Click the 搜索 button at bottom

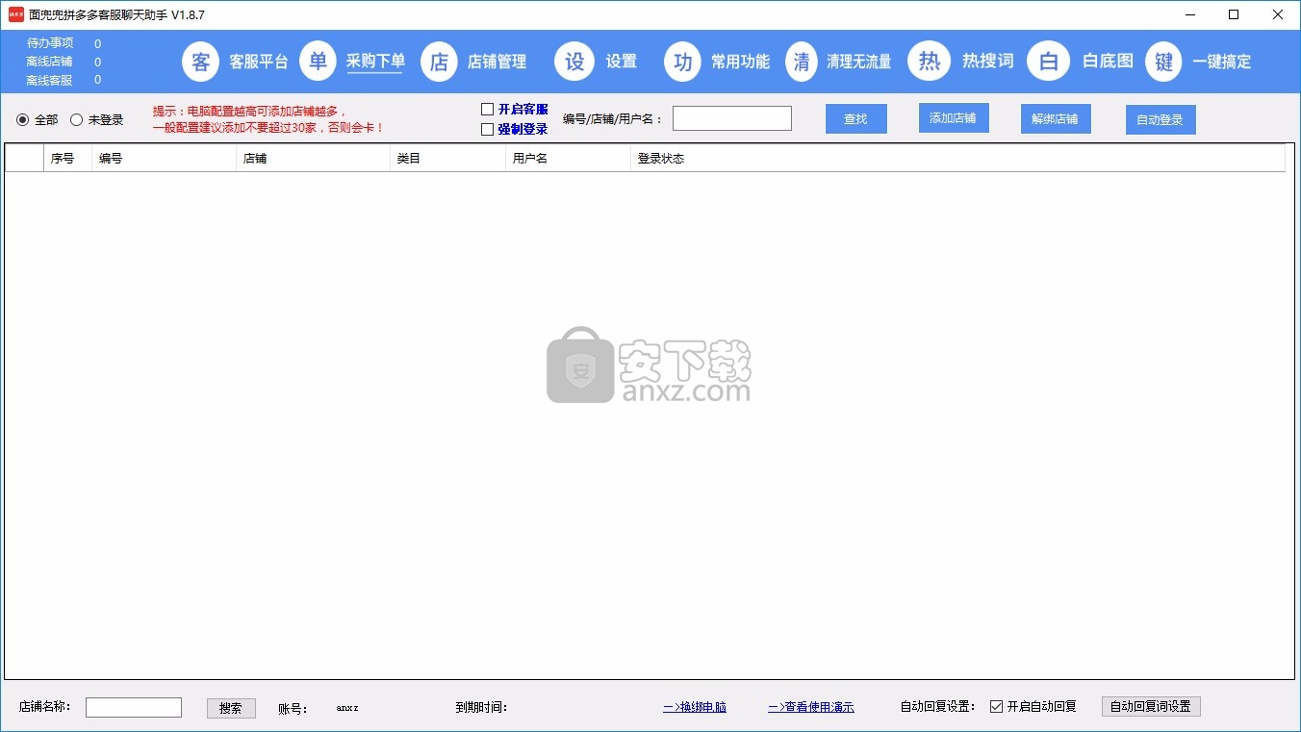[231, 708]
